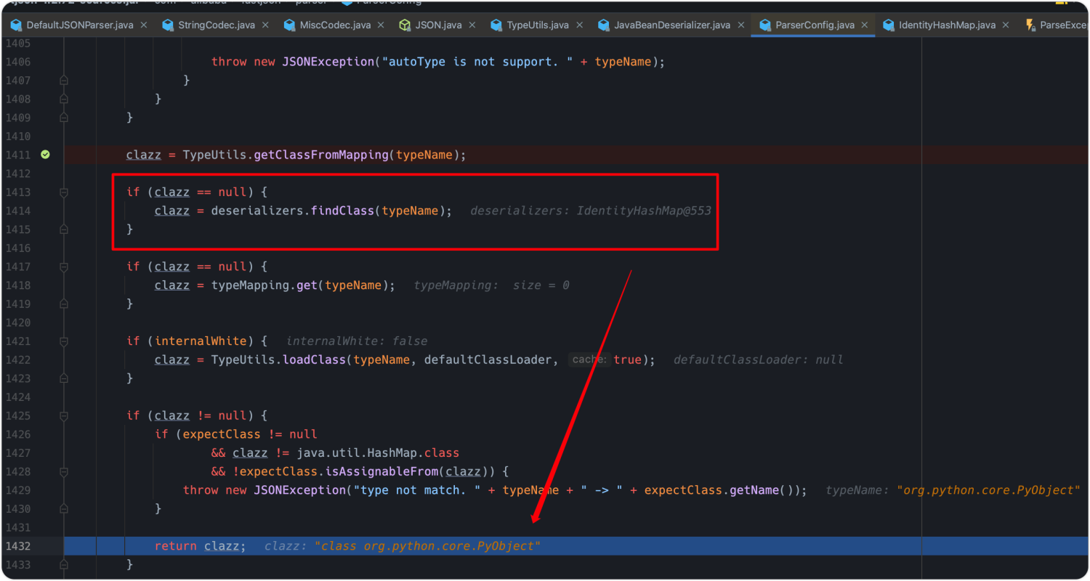This screenshot has height=581, width=1090.
Task: Click the inline hint 'defaultClassLoader: null'
Action: pos(759,360)
